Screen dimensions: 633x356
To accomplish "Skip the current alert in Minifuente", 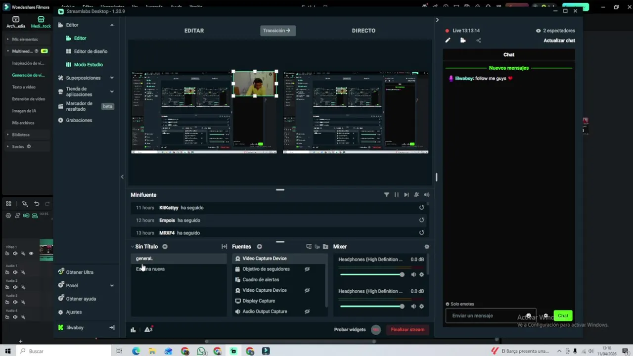I will coord(406,195).
